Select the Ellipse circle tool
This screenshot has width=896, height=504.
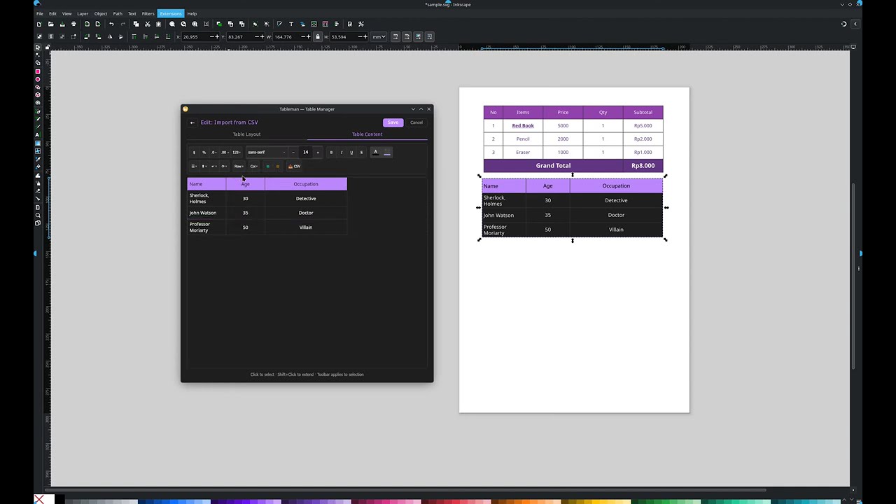(38, 80)
